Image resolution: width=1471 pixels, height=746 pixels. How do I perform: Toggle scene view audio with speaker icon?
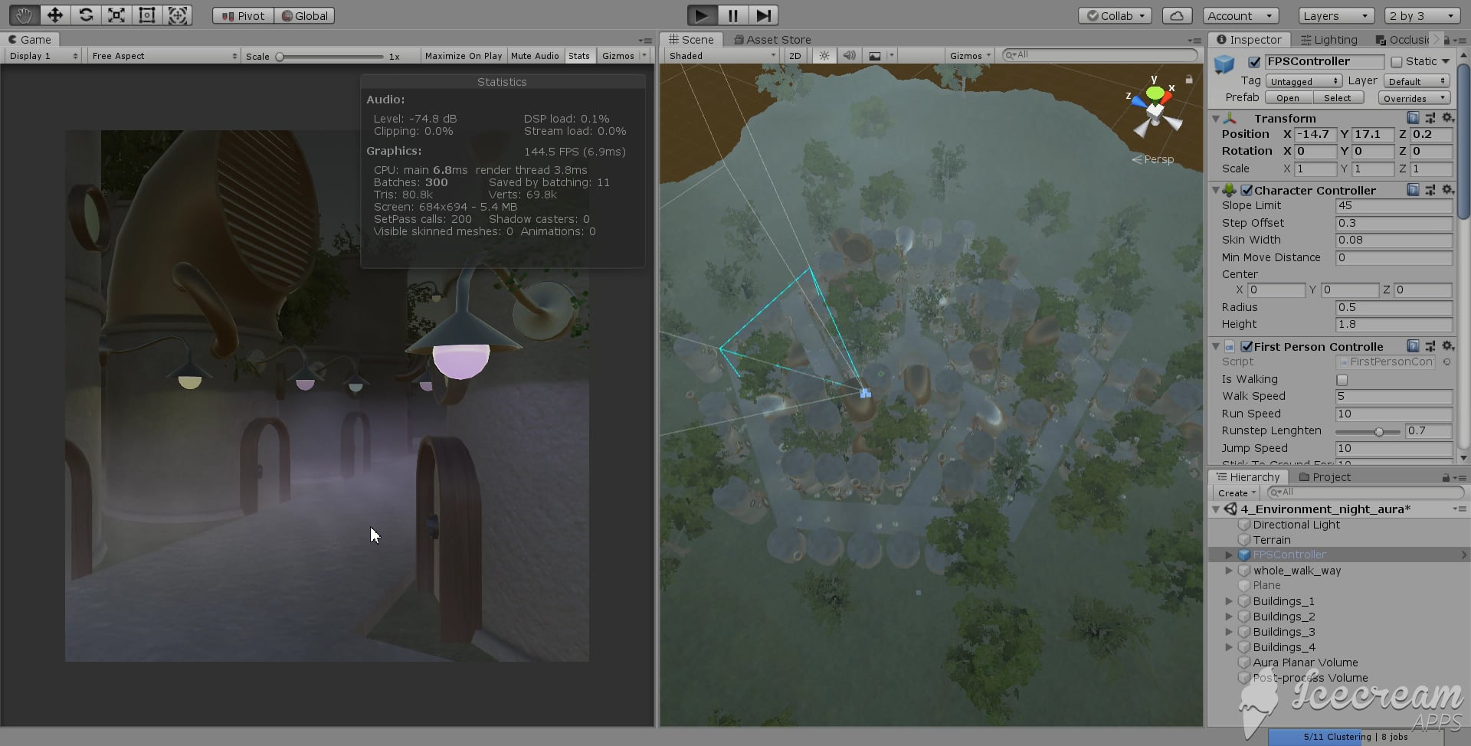pyautogui.click(x=849, y=55)
